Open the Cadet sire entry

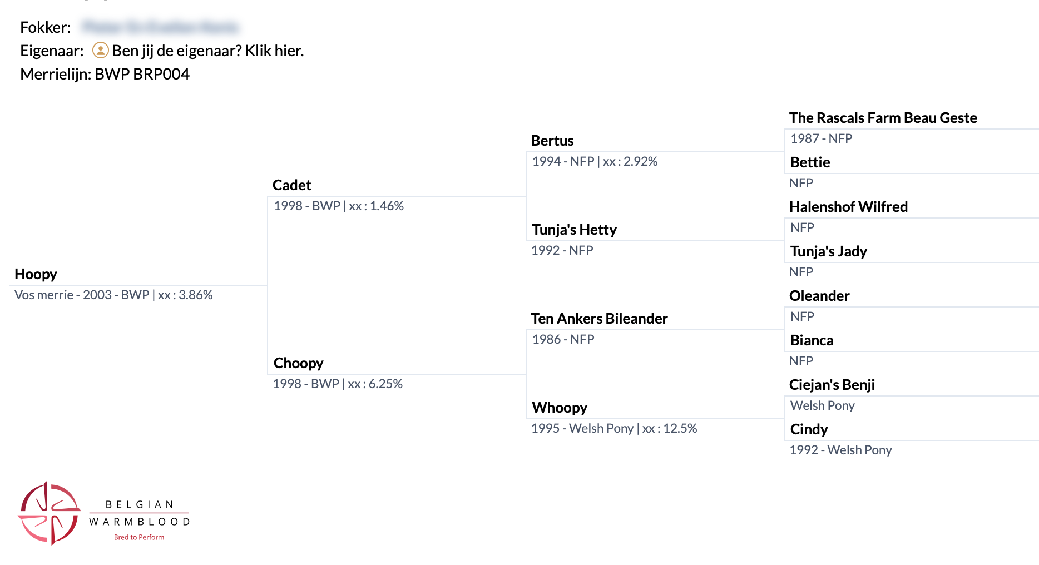pos(291,185)
